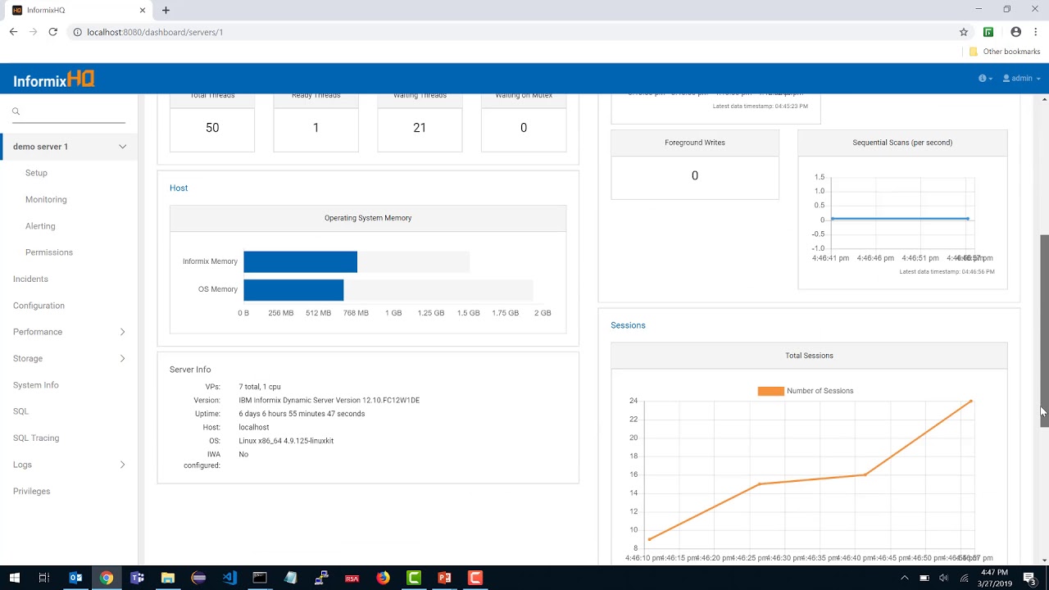Click the scrollbar down arrow
This screenshot has width=1049, height=590.
1044,560
